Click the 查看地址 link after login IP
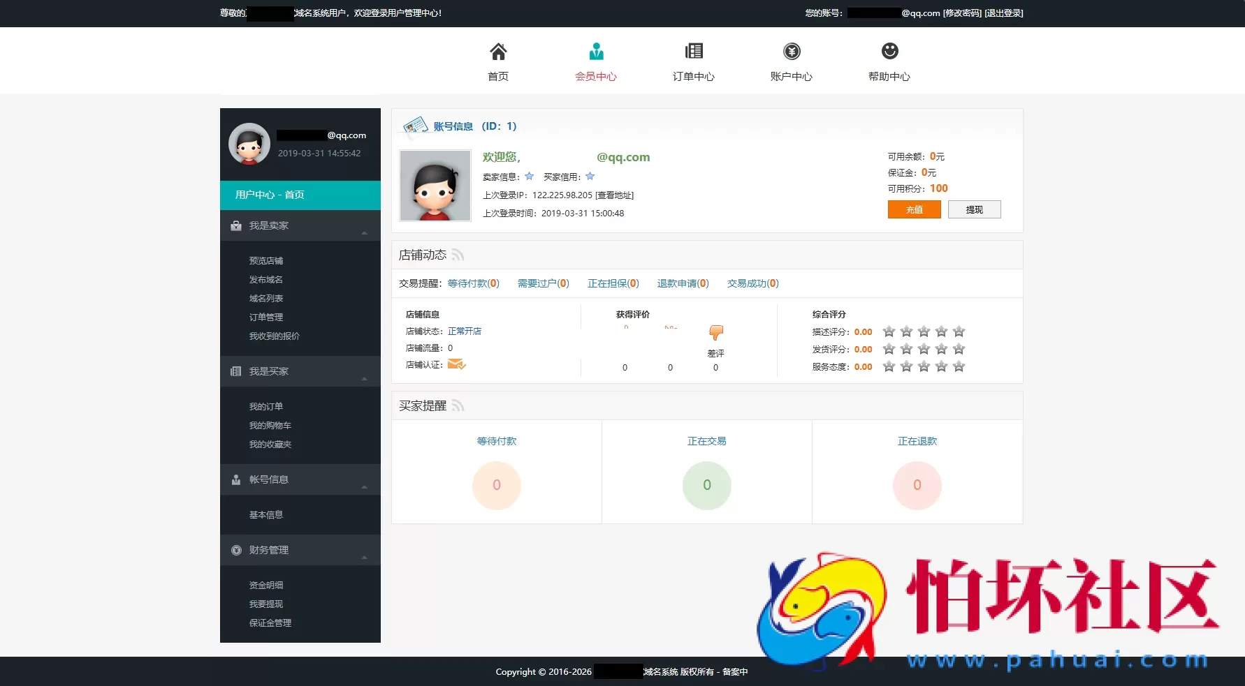The image size is (1245, 686). pos(614,195)
